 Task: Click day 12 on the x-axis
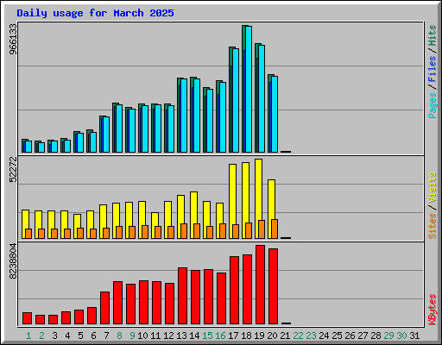pos(168,336)
